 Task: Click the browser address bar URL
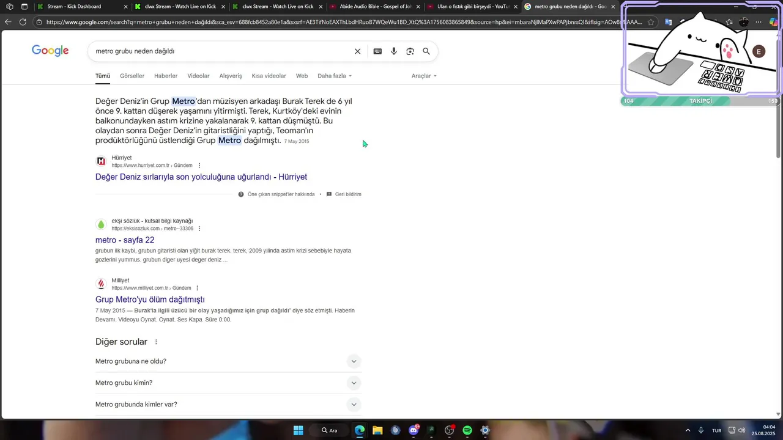344,22
